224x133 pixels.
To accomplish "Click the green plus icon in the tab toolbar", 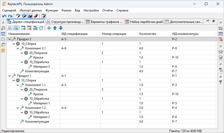I will click(x=49, y=28).
